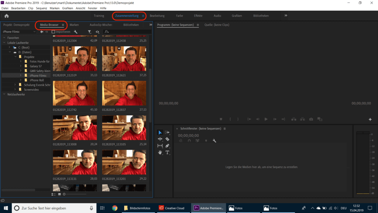Select the Track Select Forward tool
The height and width of the screenshot is (213, 378).
(x=168, y=132)
